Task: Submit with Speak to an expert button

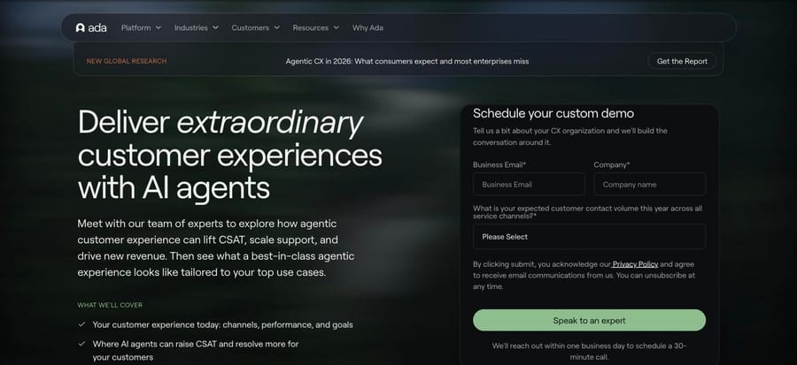Action: click(x=589, y=321)
